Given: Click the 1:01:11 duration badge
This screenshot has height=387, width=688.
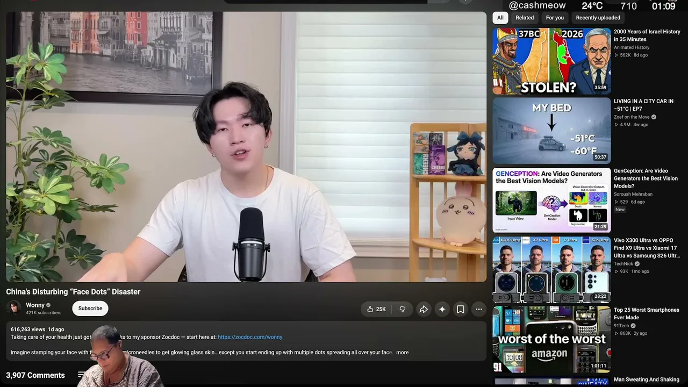Looking at the screenshot, I should [x=598, y=366].
